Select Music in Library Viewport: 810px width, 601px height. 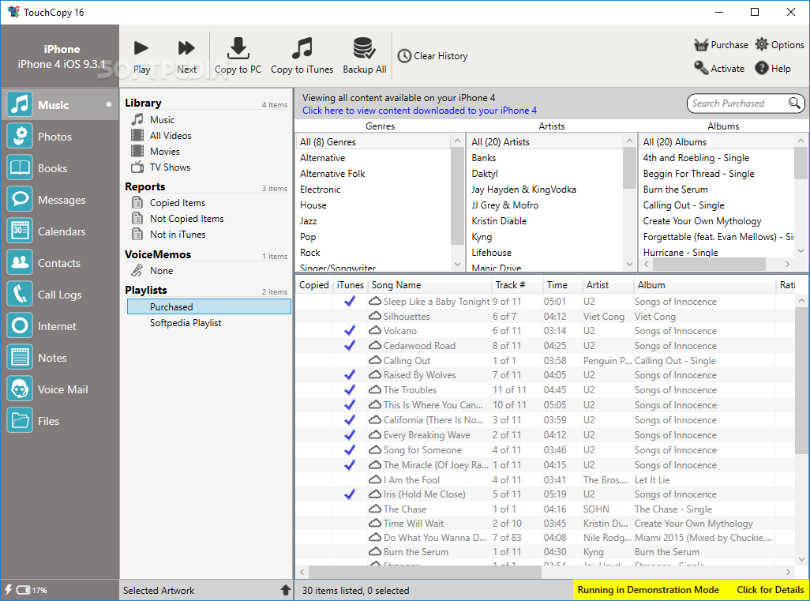[162, 120]
